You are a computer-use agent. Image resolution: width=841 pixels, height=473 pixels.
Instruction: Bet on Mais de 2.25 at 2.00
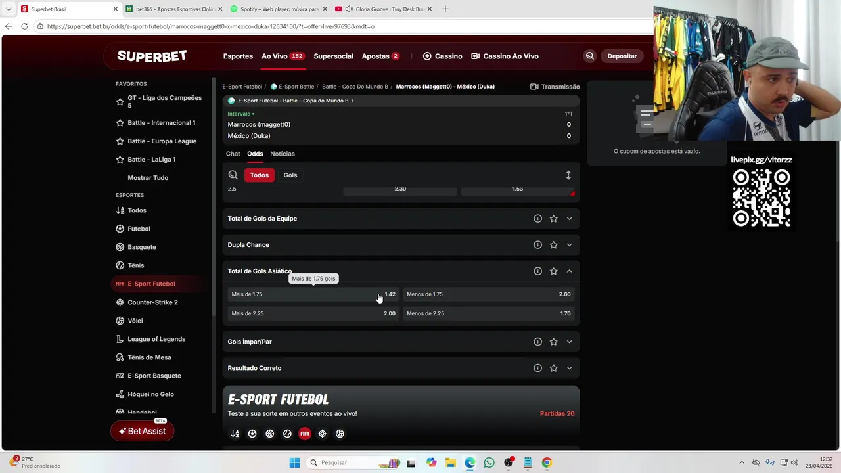(313, 313)
